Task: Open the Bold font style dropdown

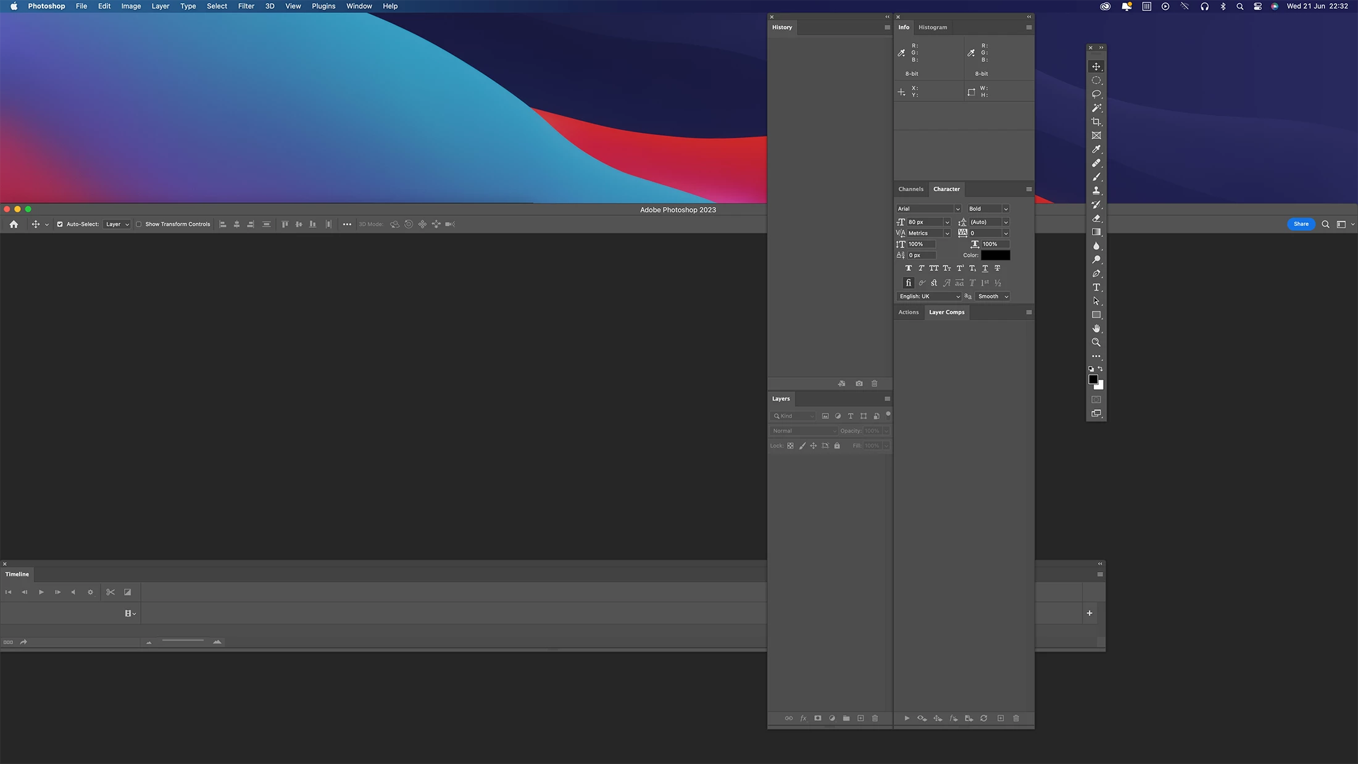Action: point(988,209)
